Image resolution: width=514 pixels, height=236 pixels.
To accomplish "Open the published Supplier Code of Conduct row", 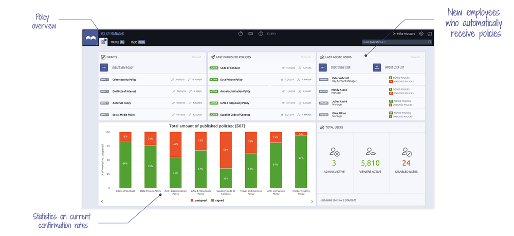I will point(262,115).
